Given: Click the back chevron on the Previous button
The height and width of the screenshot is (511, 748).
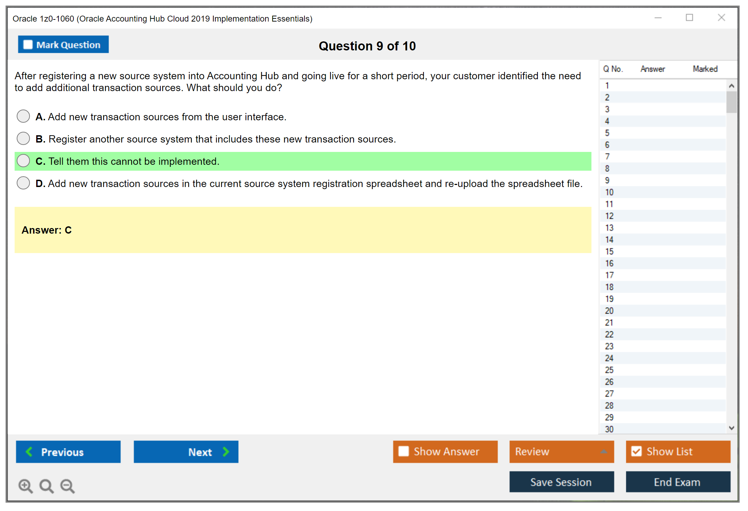Looking at the screenshot, I should [x=29, y=452].
